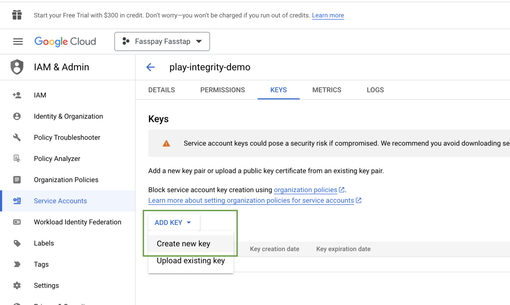Open Policy Analyzer in sidebar
This screenshot has width=510, height=305.
[68, 159]
